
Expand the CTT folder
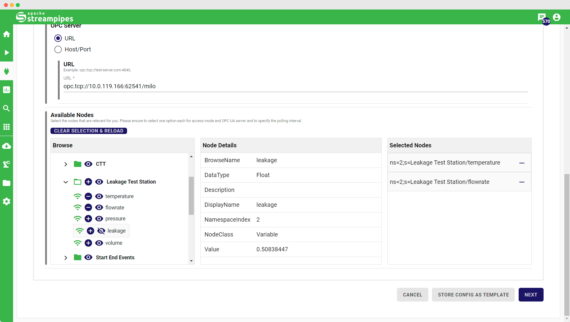coord(66,164)
